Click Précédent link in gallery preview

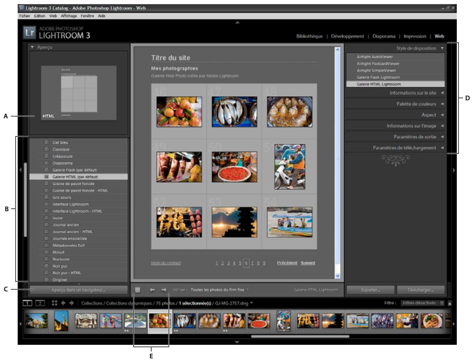287,263
